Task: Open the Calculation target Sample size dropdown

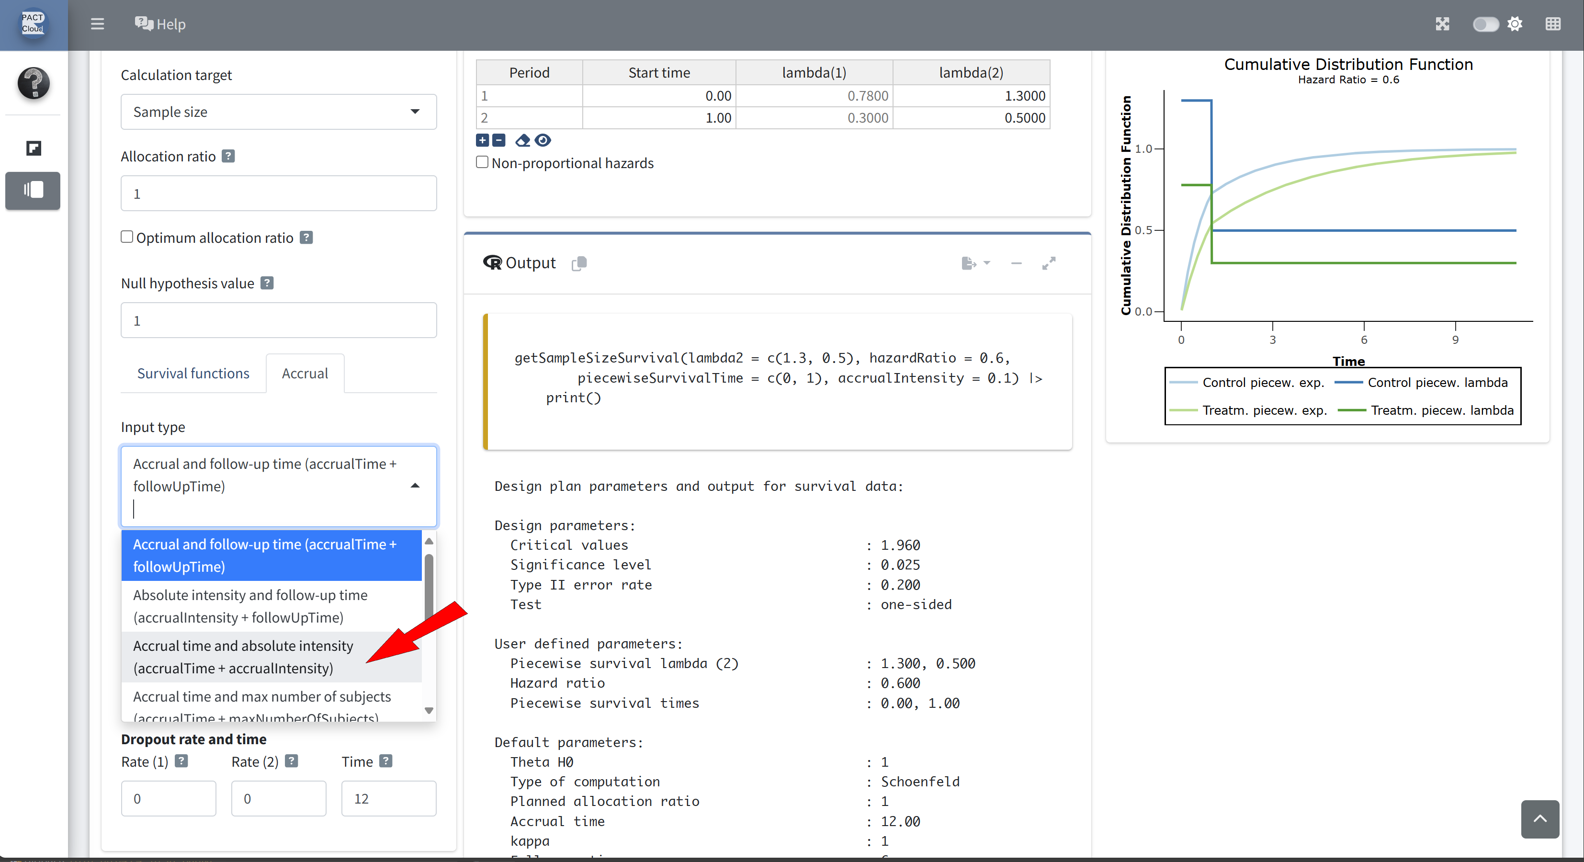Action: click(x=279, y=112)
